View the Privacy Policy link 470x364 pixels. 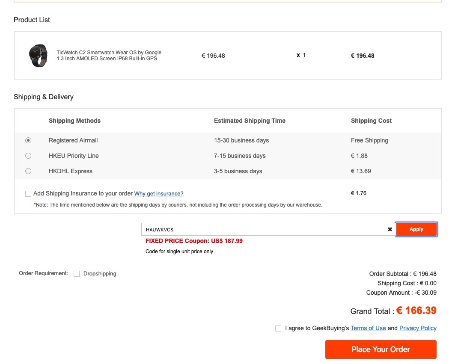point(418,328)
